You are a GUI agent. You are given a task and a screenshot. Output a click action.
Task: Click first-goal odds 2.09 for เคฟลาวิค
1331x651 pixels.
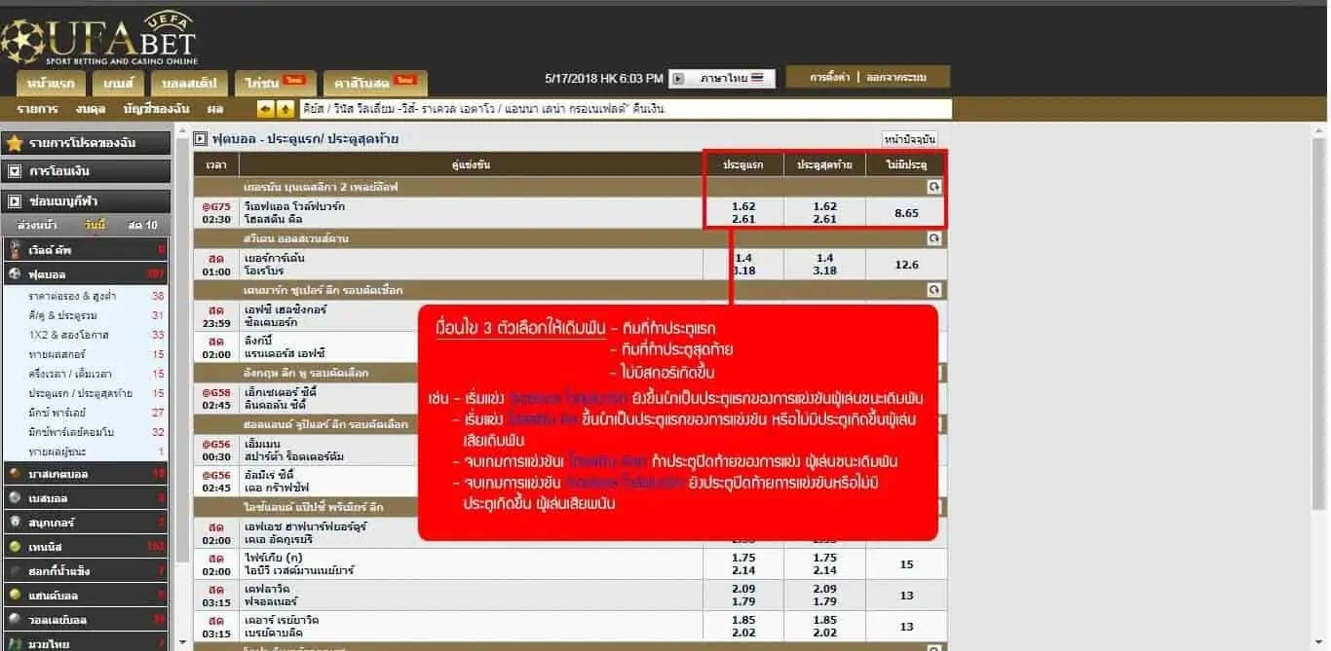(x=743, y=589)
